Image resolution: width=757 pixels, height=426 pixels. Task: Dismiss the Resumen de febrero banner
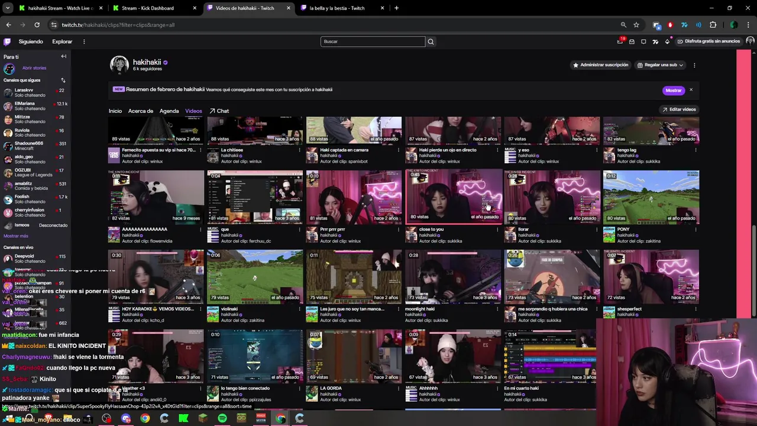tap(691, 90)
